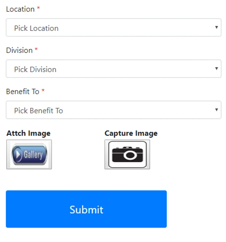Click red asterisk beside Benefit To

(43, 91)
